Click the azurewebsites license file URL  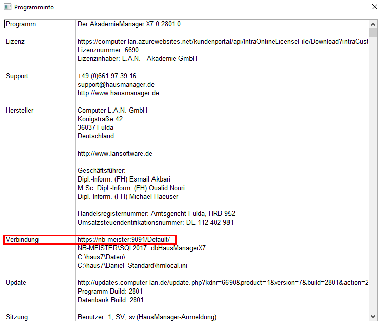pos(222,41)
